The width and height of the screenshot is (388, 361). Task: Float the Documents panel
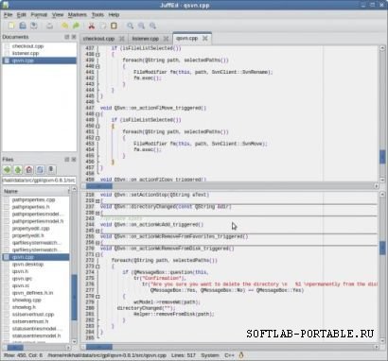[67, 37]
